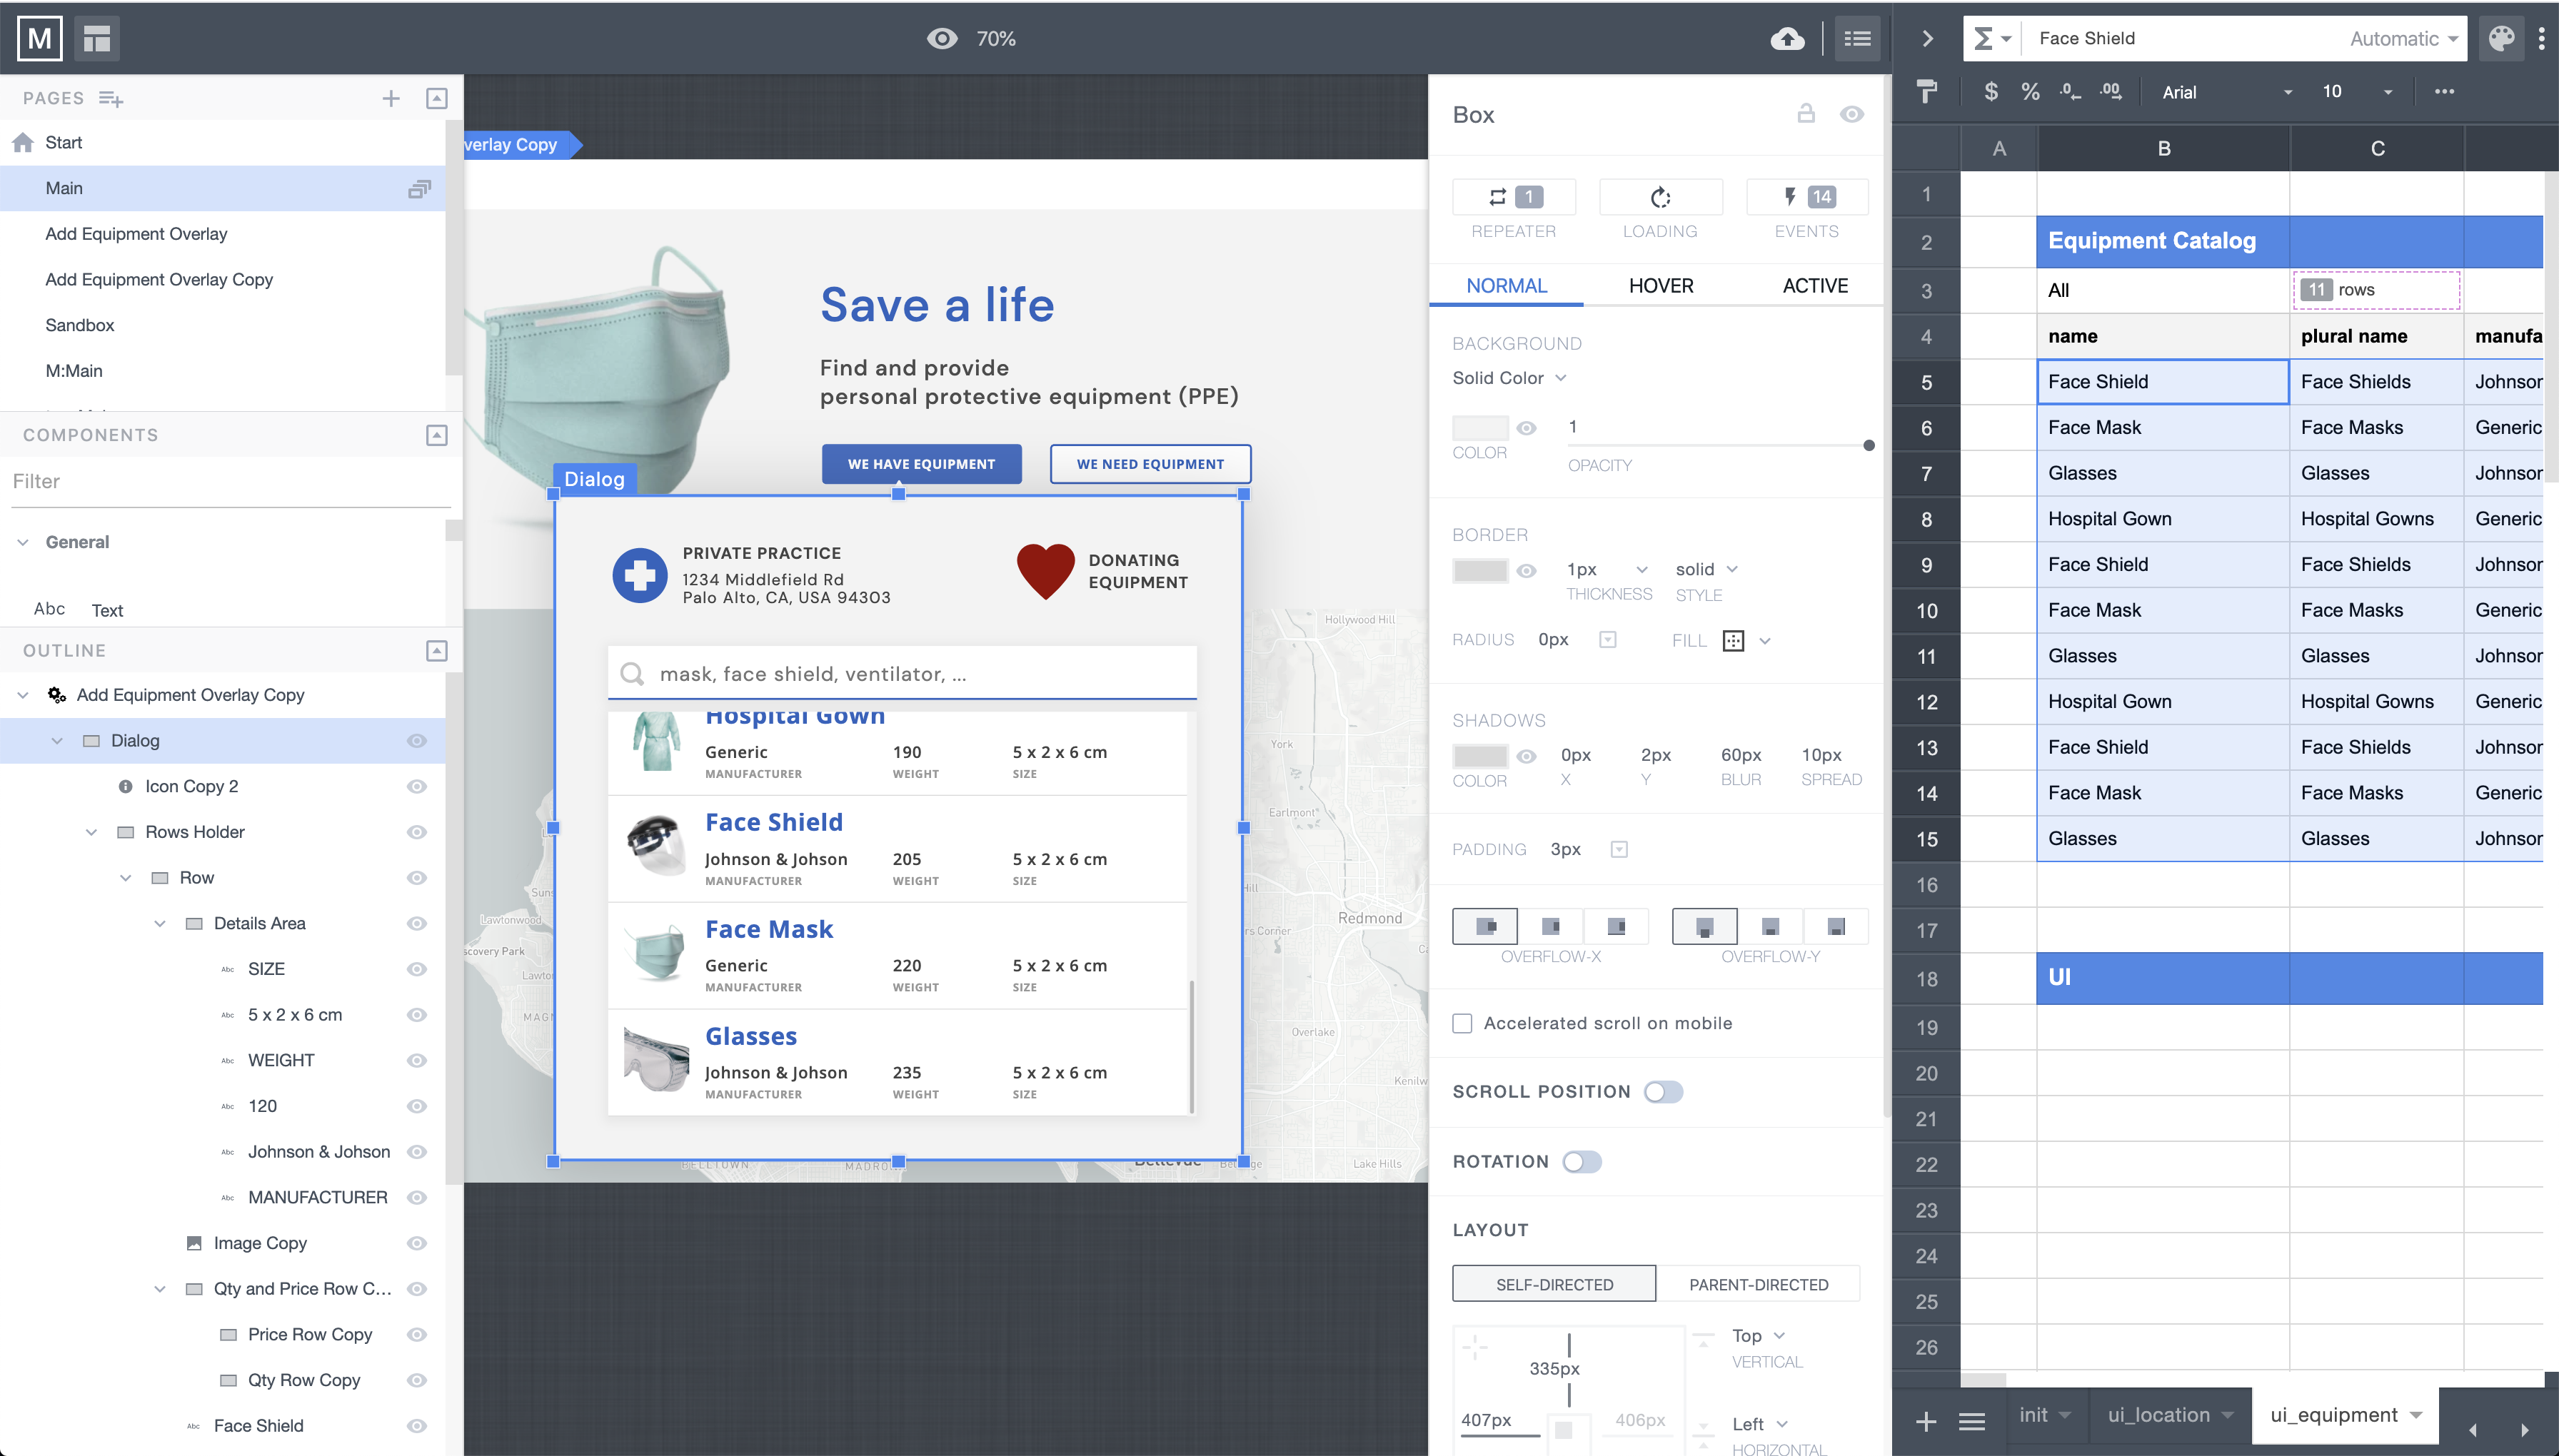Collapse the Details Area outline node
The image size is (2559, 1456).
[x=160, y=923]
